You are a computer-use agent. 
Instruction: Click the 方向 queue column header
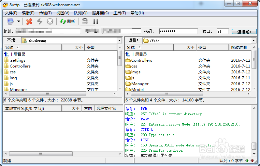[x=88, y=108]
